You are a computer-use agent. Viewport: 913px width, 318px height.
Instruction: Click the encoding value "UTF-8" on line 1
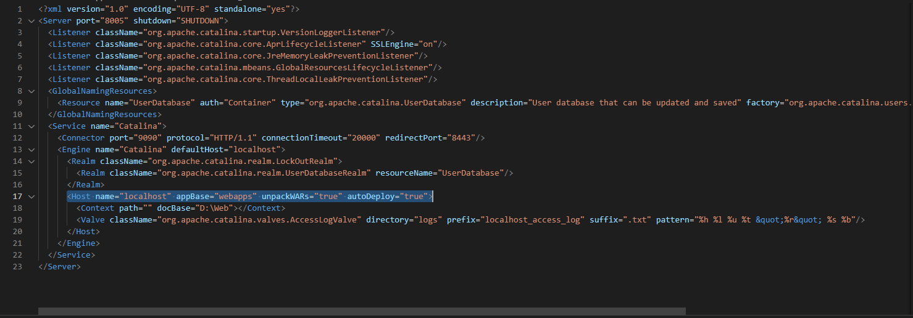[193, 9]
